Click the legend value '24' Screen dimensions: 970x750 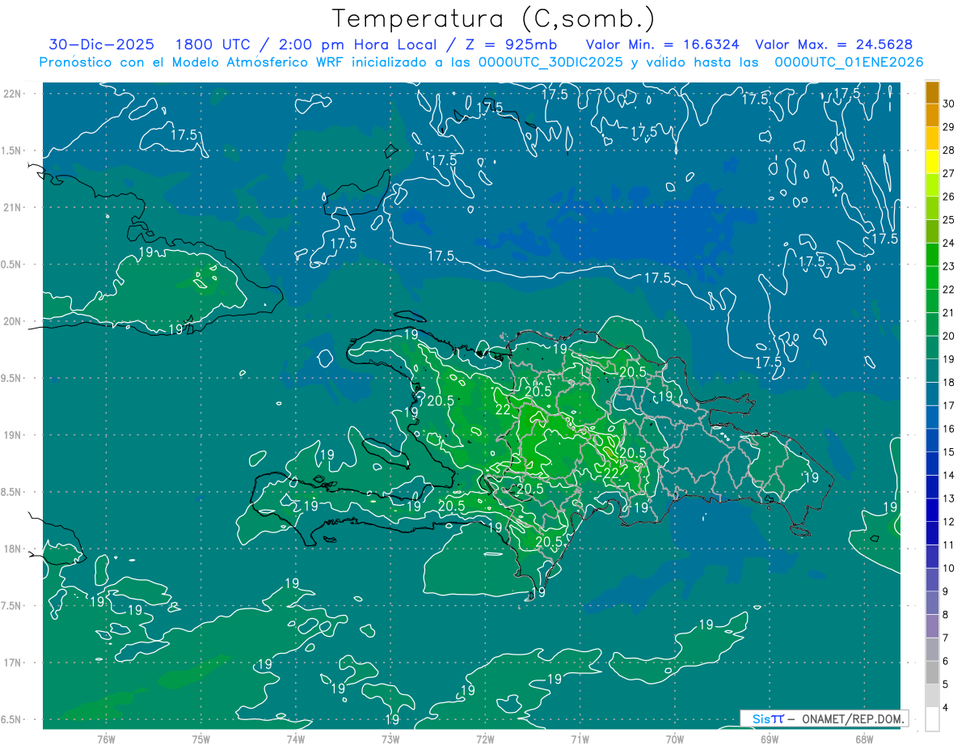(950, 244)
